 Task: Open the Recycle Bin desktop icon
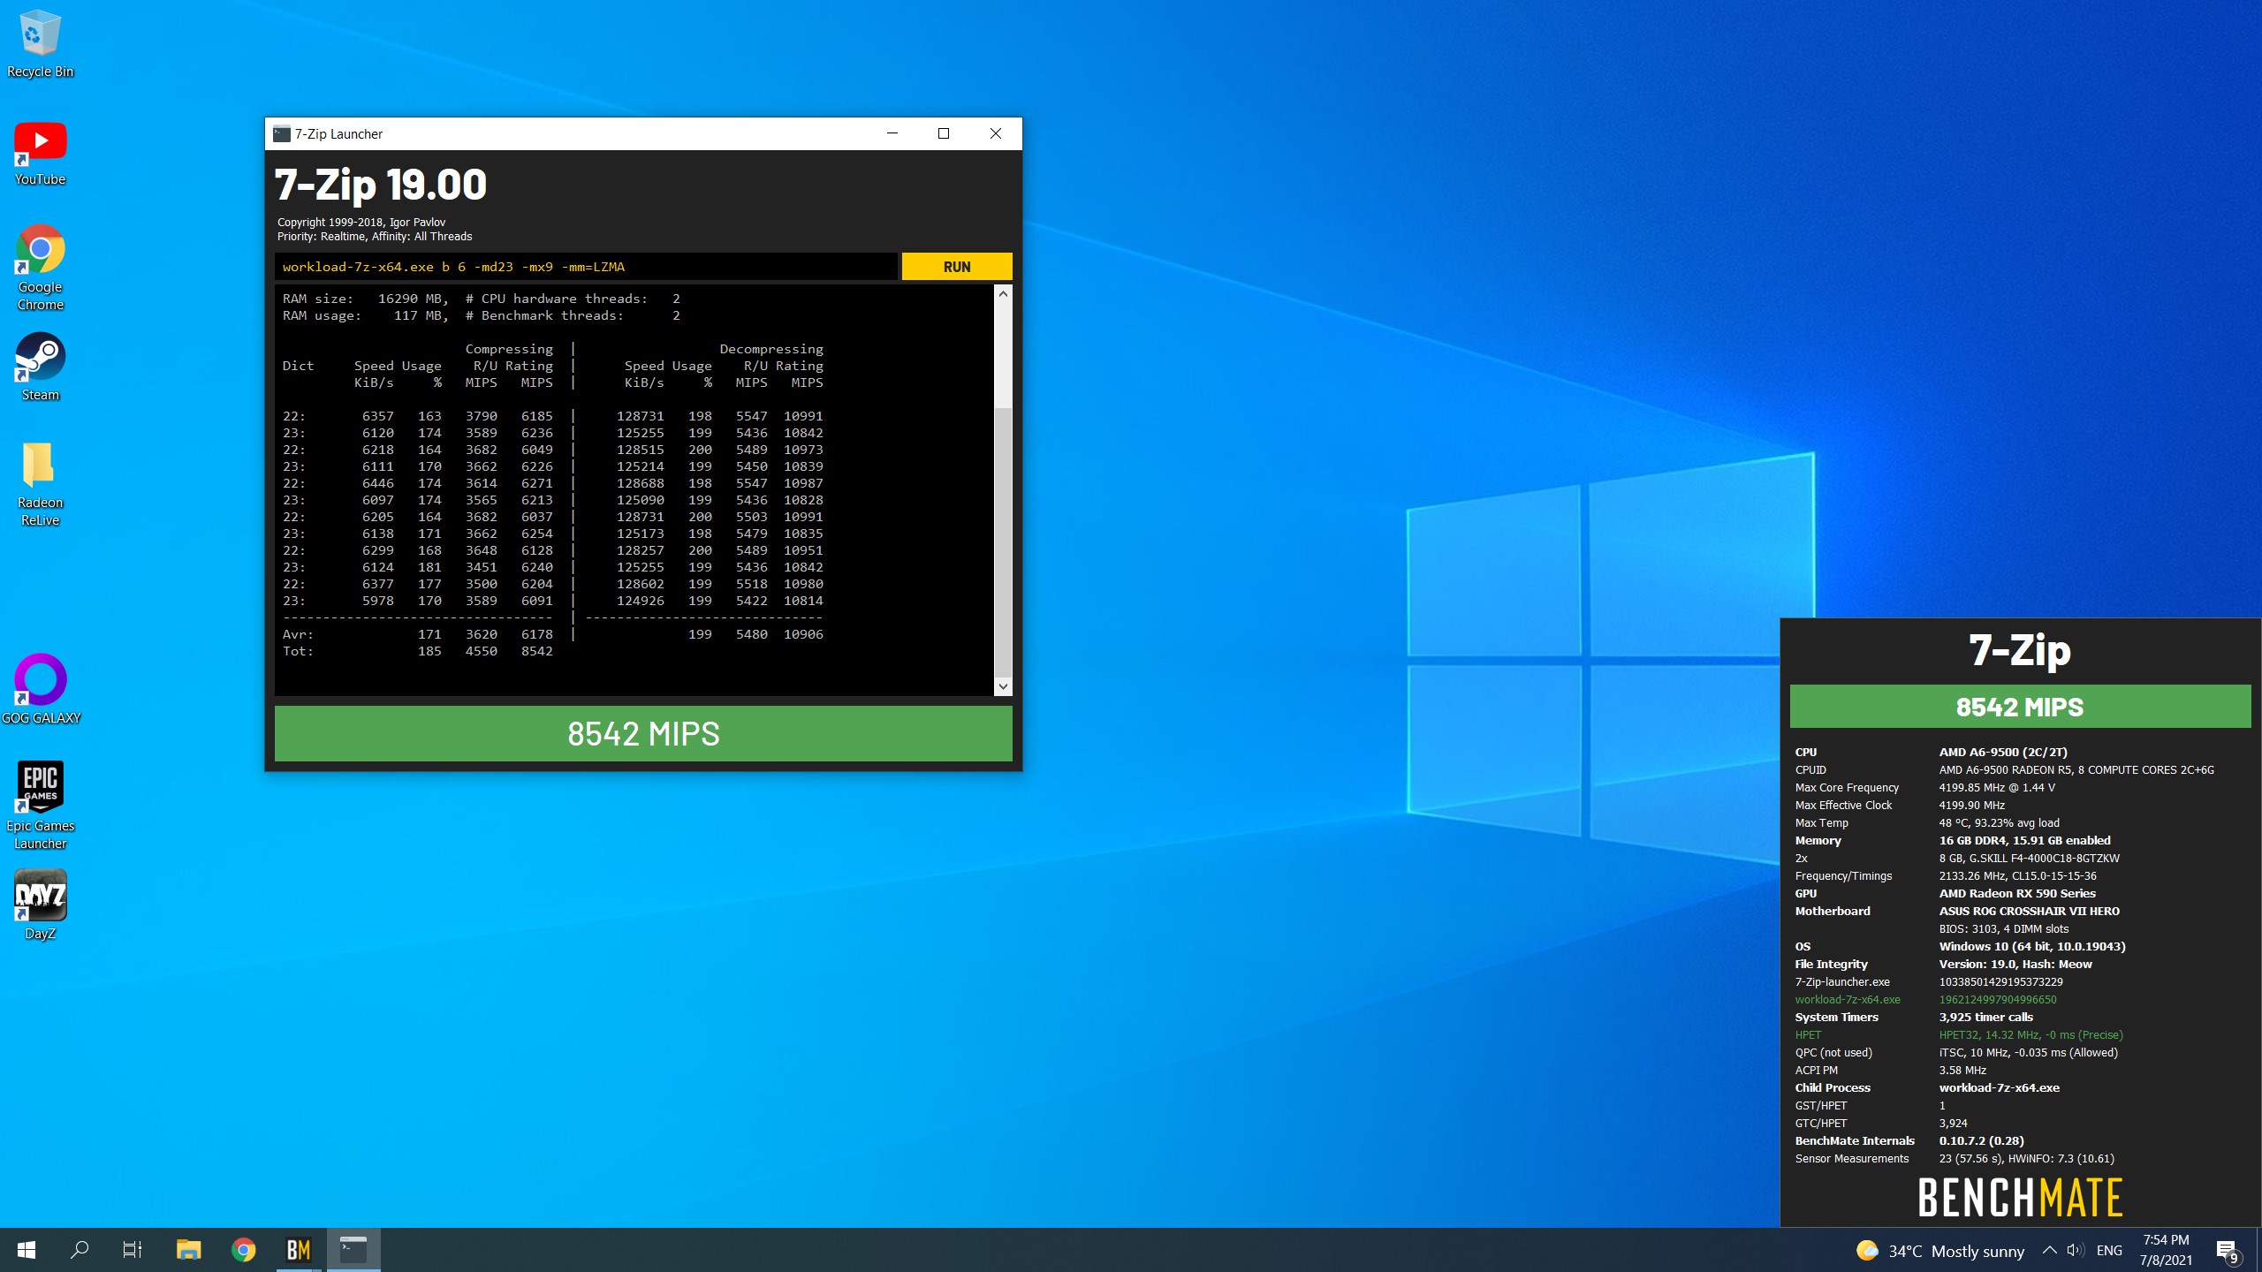pos(40,44)
